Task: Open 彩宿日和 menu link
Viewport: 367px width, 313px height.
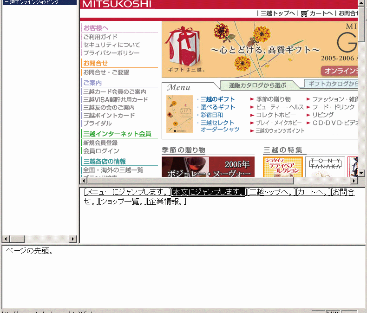Action: pos(211,115)
